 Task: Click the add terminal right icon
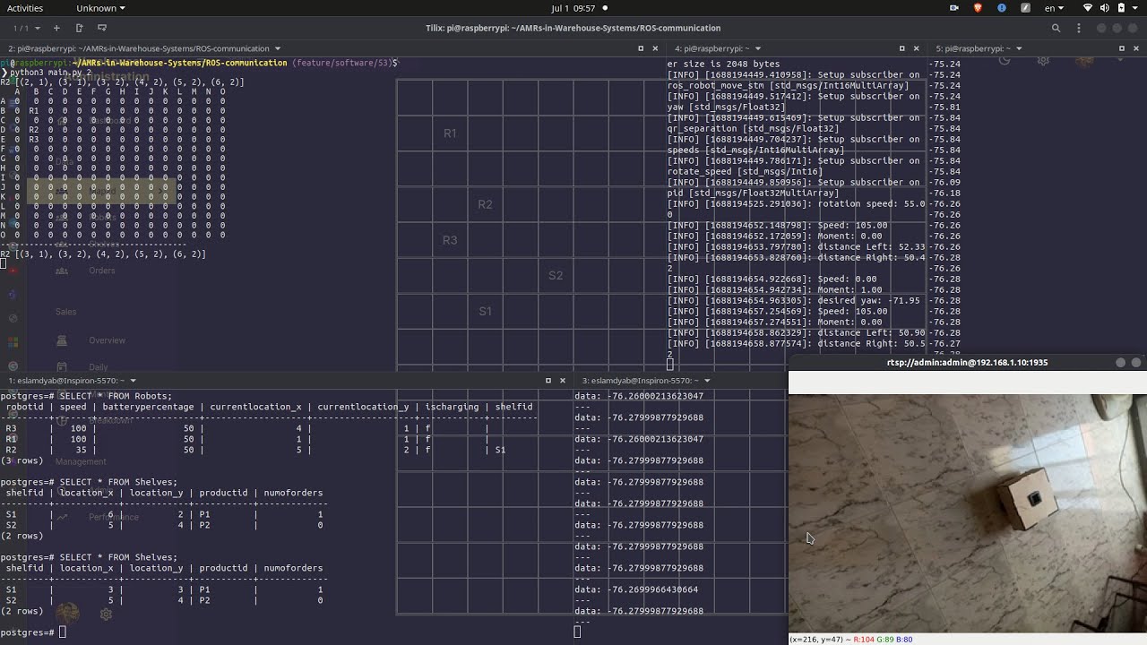(x=79, y=28)
